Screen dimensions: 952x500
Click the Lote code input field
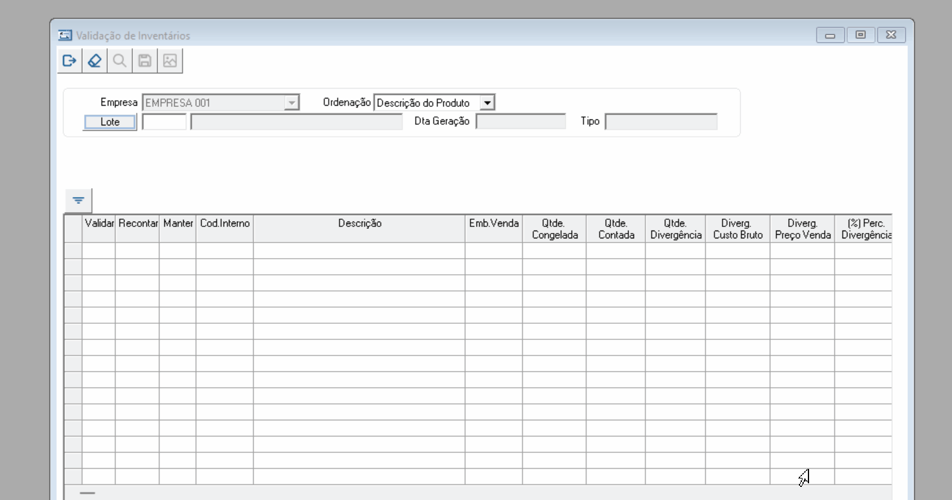point(164,122)
